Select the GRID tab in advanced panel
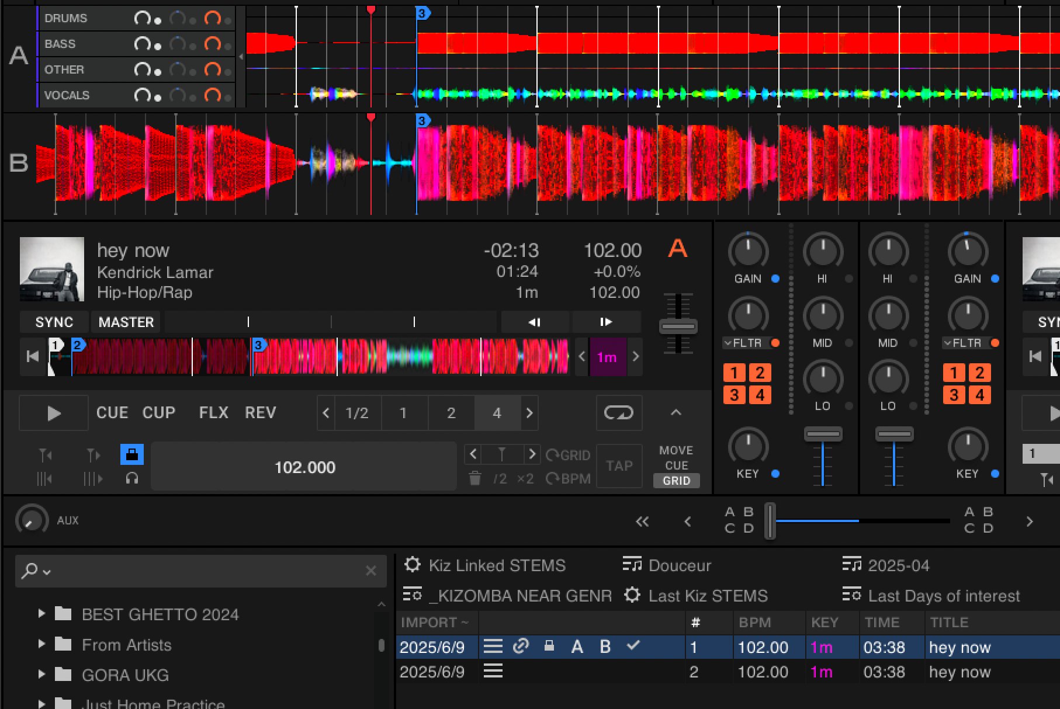Screen dimensions: 1060x709 tap(676, 481)
